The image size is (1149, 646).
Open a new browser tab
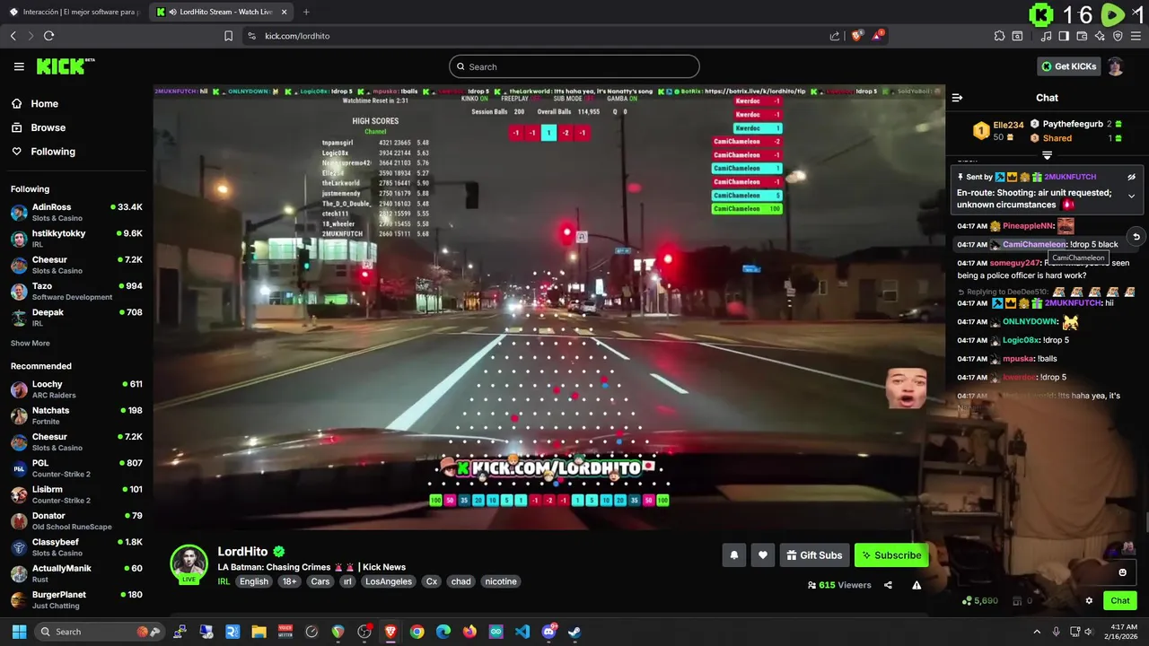coord(306,12)
